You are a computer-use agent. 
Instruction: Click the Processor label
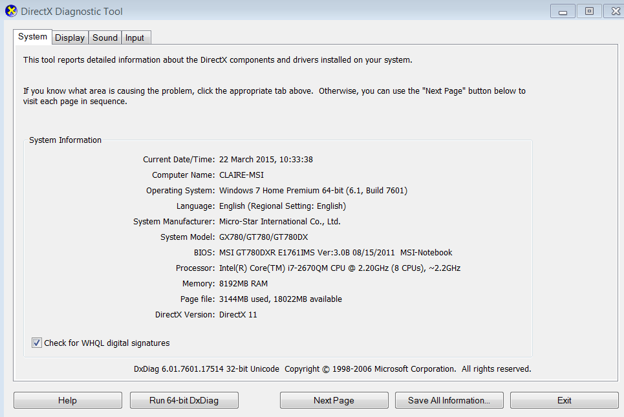click(x=195, y=268)
